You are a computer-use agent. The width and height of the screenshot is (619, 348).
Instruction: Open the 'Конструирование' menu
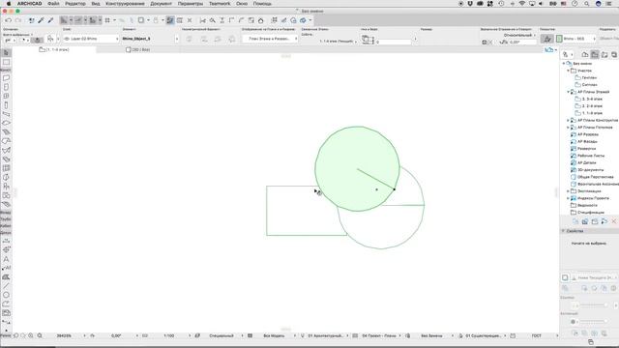coord(125,4)
